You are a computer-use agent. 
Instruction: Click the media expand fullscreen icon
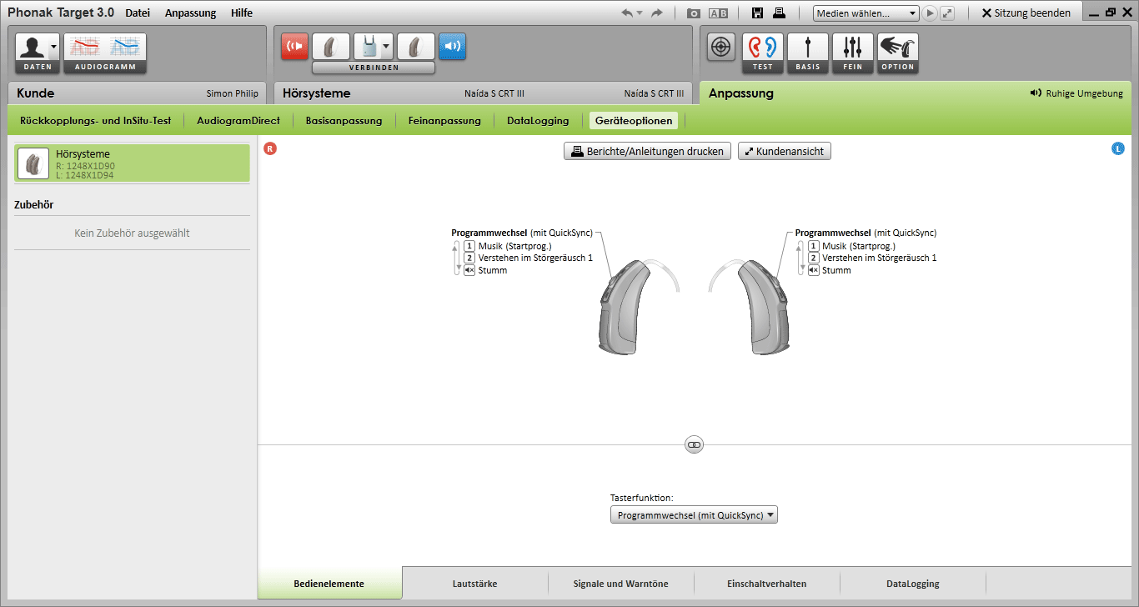coord(947,13)
